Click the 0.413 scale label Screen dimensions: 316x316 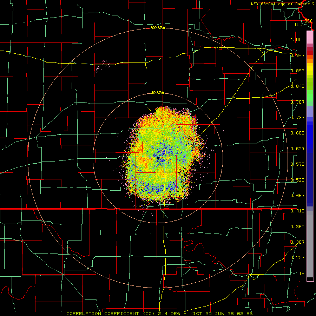click(297, 211)
